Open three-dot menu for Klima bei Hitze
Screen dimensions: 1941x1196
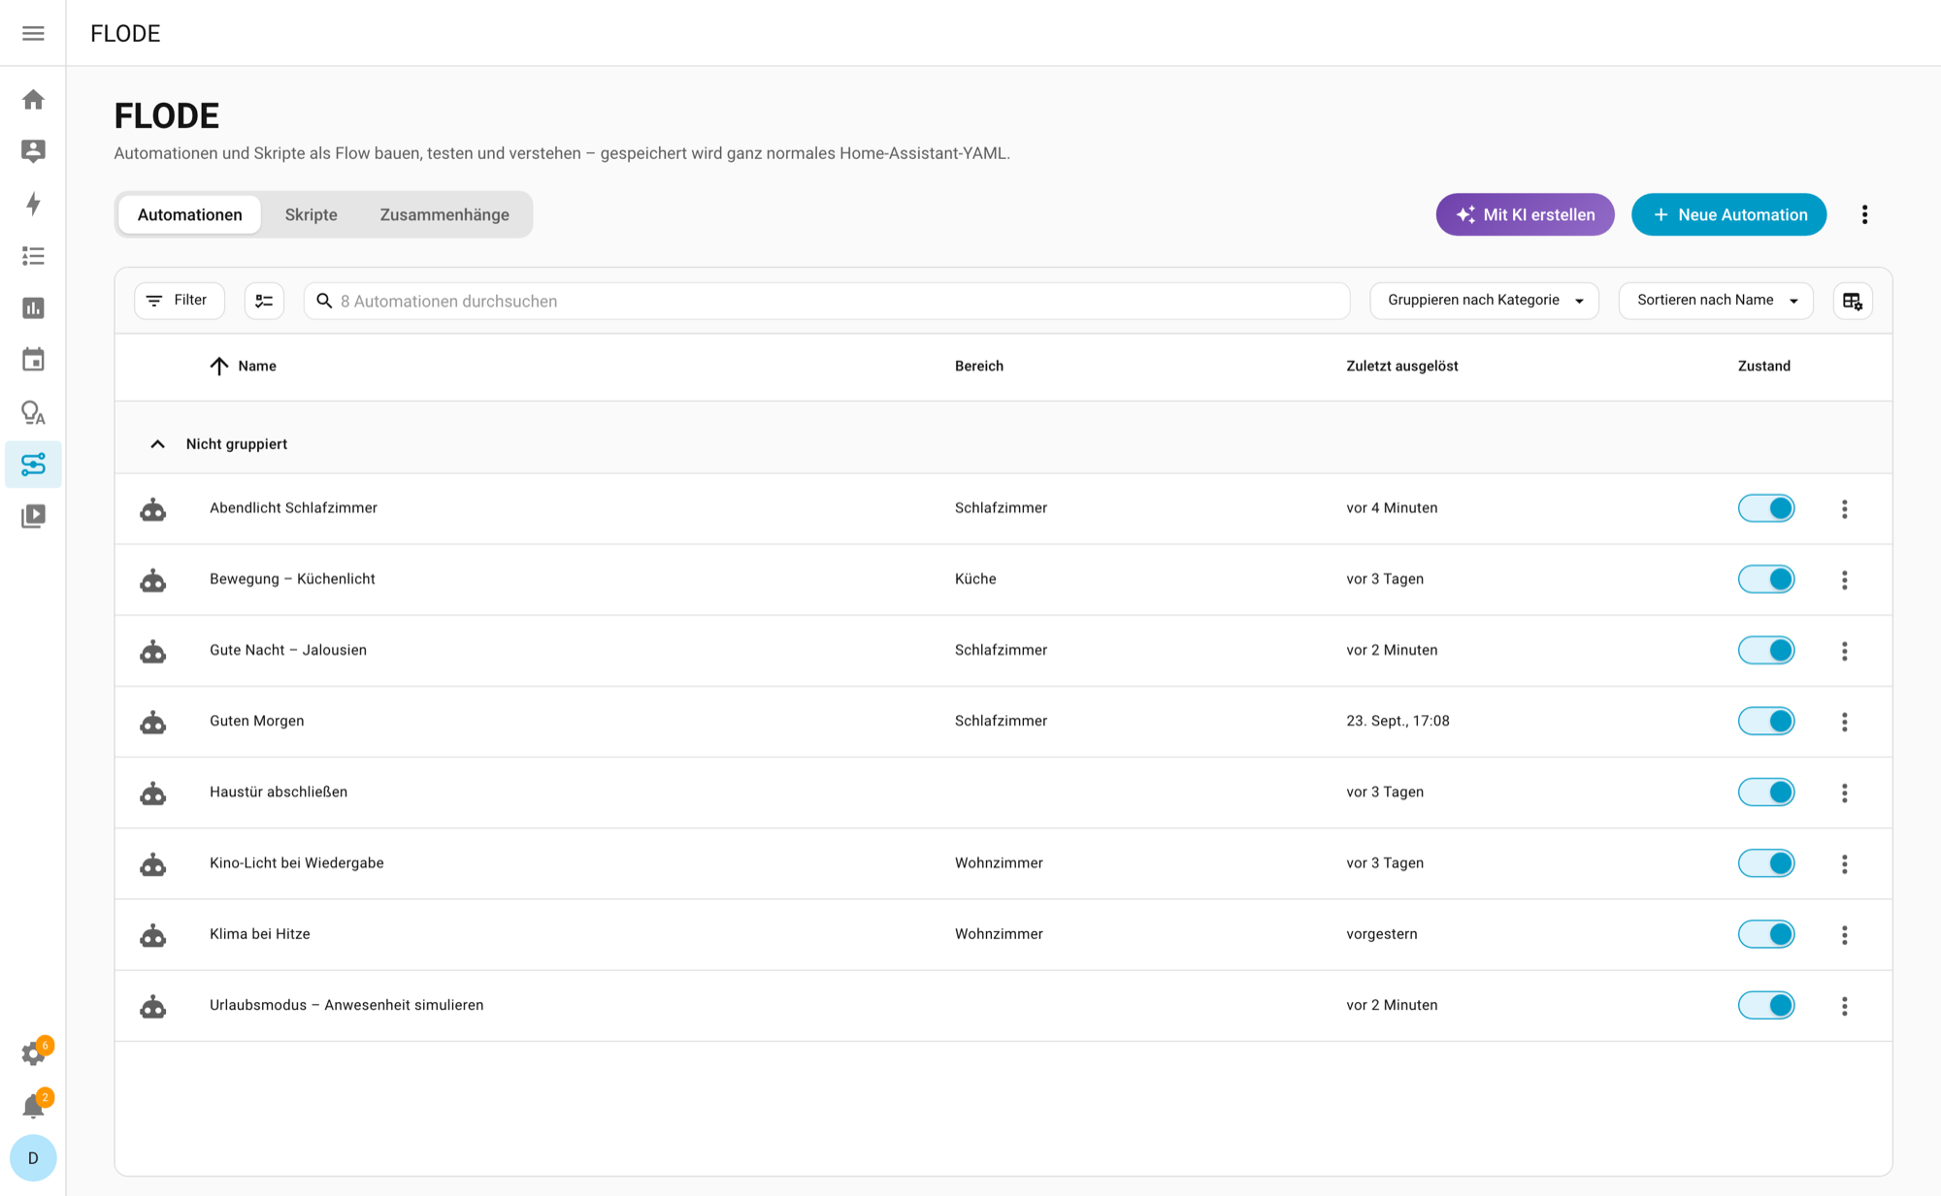coord(1845,935)
